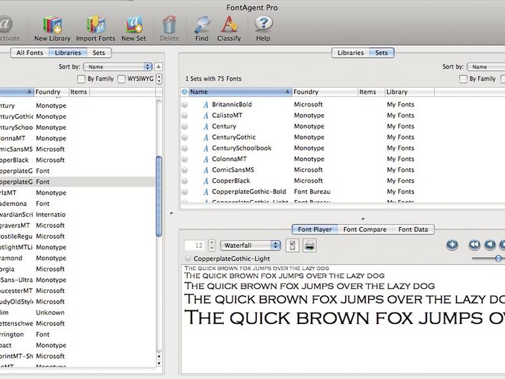
Task: Click the left font list vertical scrollbar
Action: click(x=159, y=197)
